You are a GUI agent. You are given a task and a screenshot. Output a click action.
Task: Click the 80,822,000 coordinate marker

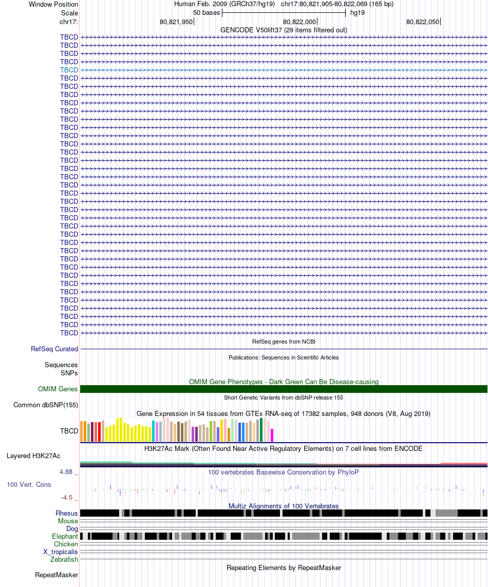click(x=299, y=22)
